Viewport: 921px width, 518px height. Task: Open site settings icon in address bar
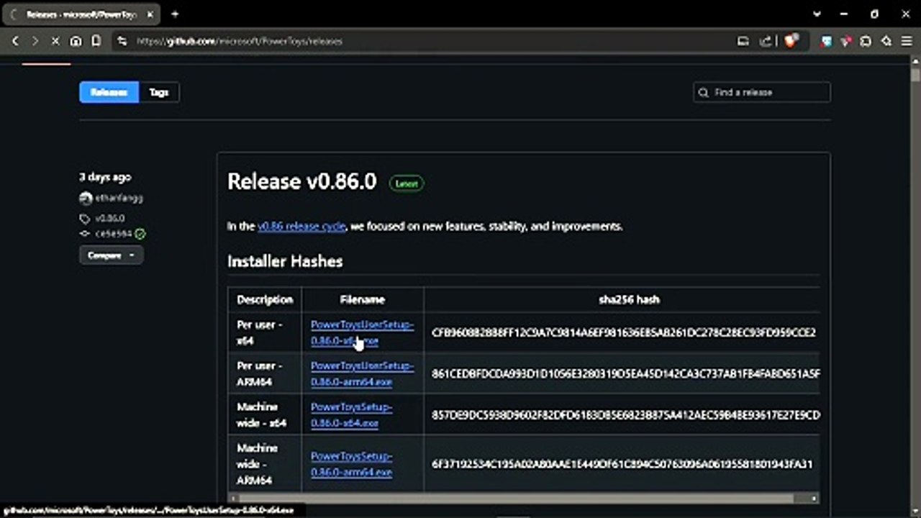click(x=124, y=41)
